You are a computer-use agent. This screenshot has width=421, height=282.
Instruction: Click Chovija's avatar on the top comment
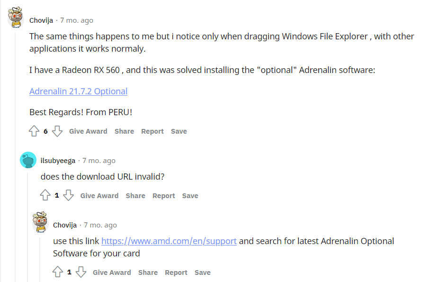pyautogui.click(x=16, y=18)
